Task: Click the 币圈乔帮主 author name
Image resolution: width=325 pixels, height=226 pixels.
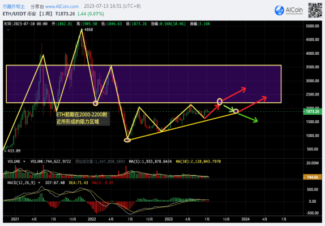Action: click(x=14, y=7)
